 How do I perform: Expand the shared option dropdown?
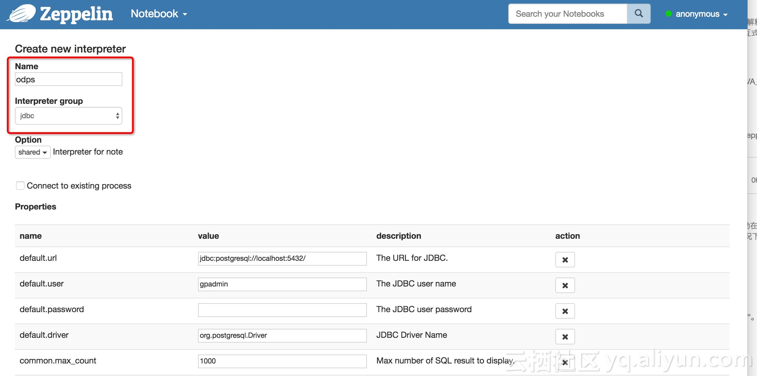(33, 152)
